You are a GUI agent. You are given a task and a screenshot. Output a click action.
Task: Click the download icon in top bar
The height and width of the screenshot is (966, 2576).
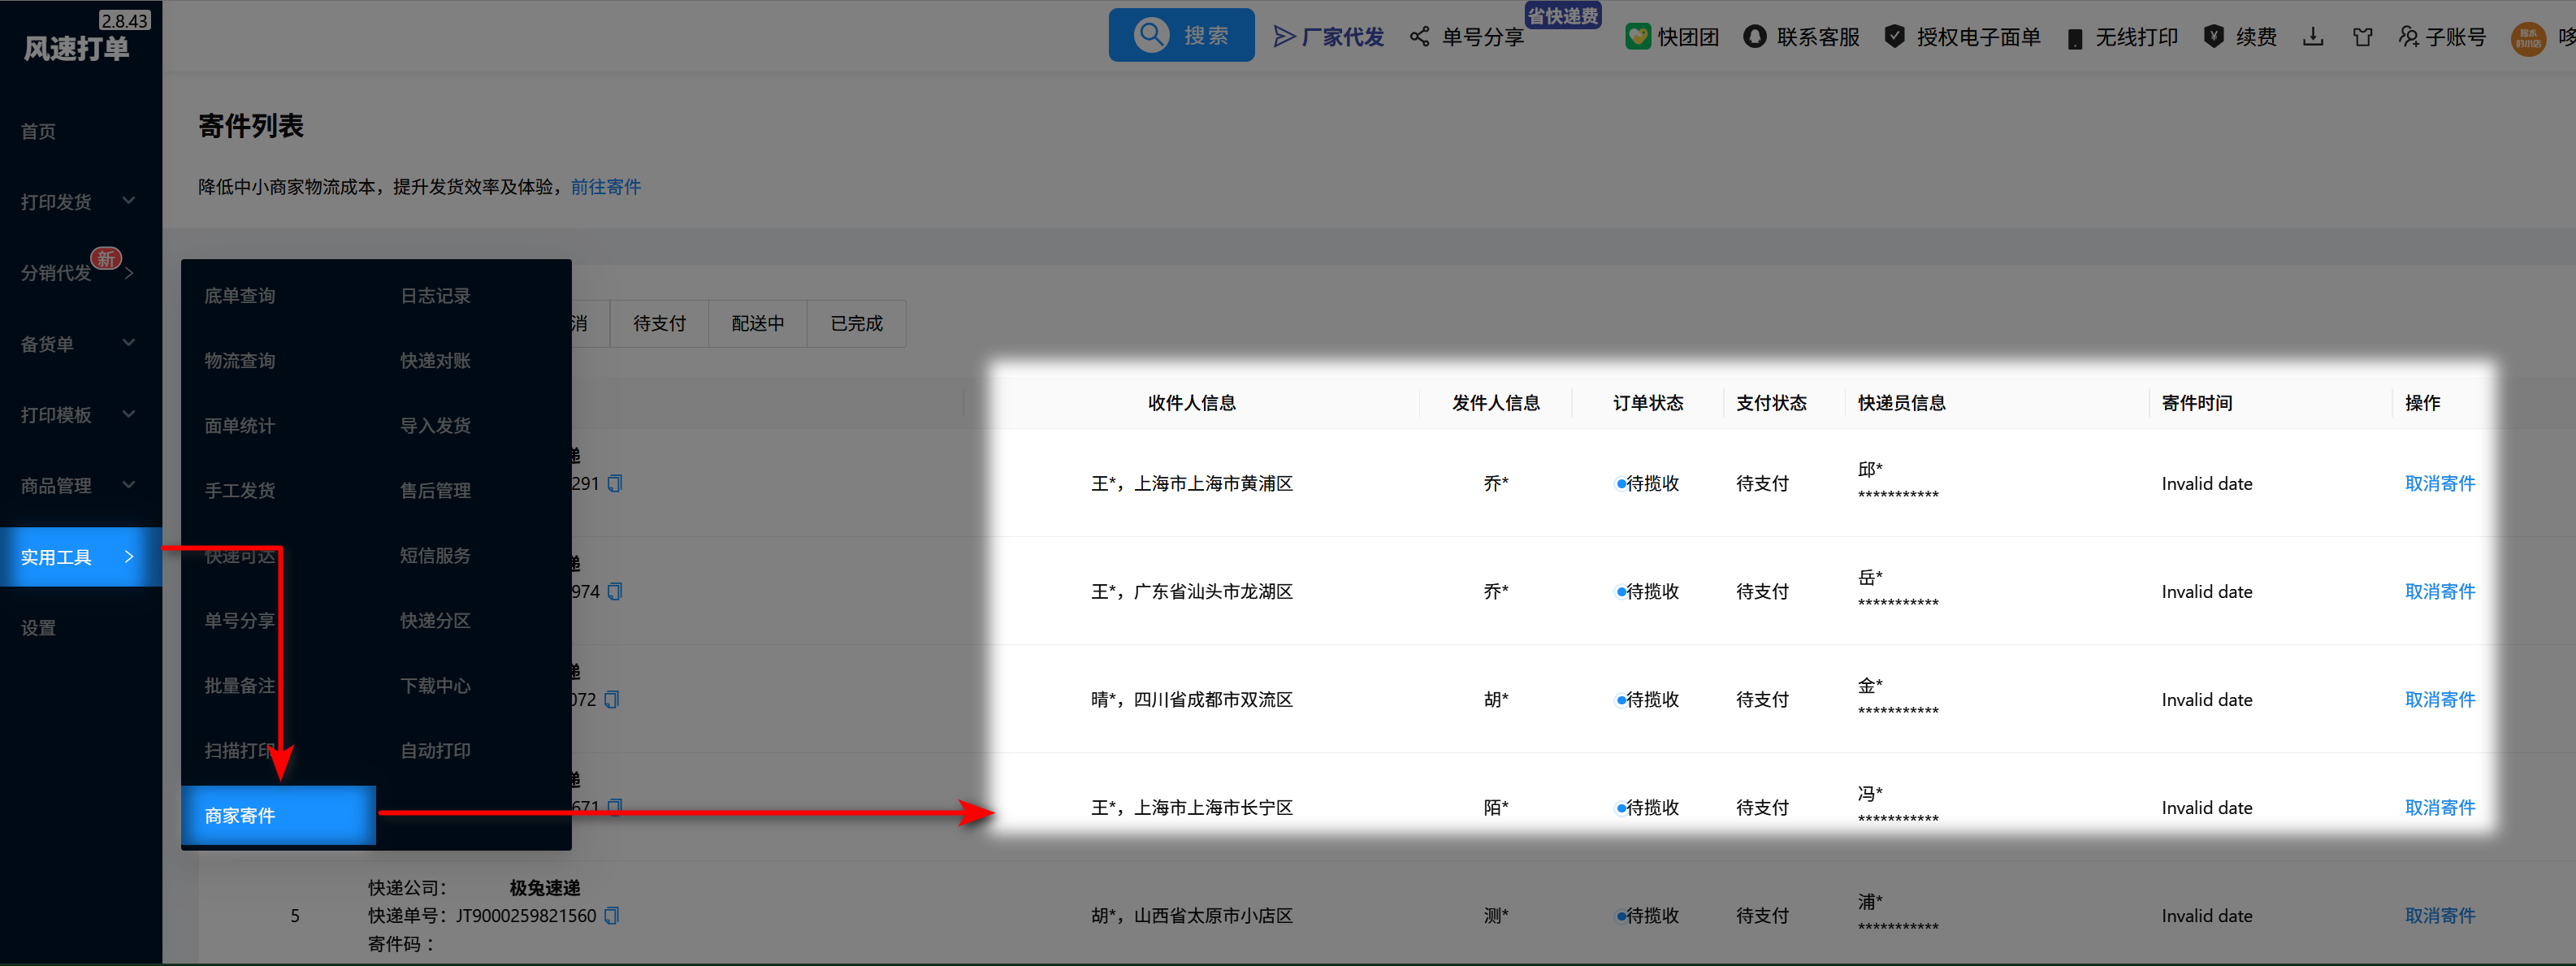point(2312,37)
